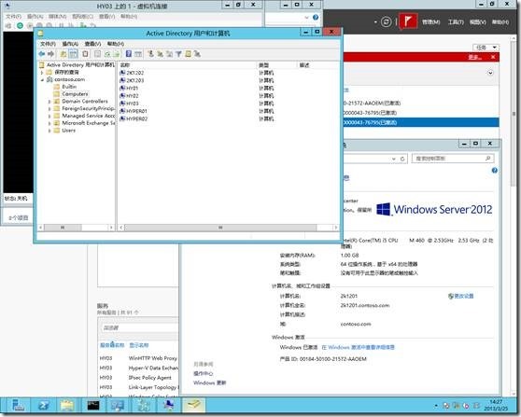Image resolution: width=521 pixels, height=417 pixels.
Task: Expand the Users tree node
Action: (49, 131)
